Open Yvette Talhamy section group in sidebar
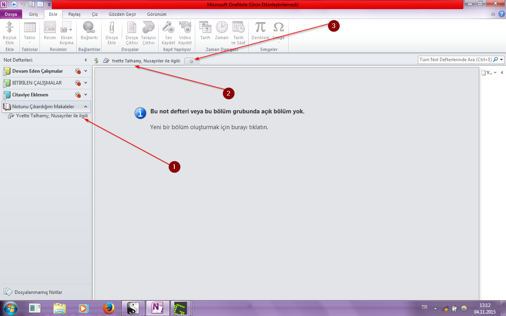 pyautogui.click(x=48, y=116)
